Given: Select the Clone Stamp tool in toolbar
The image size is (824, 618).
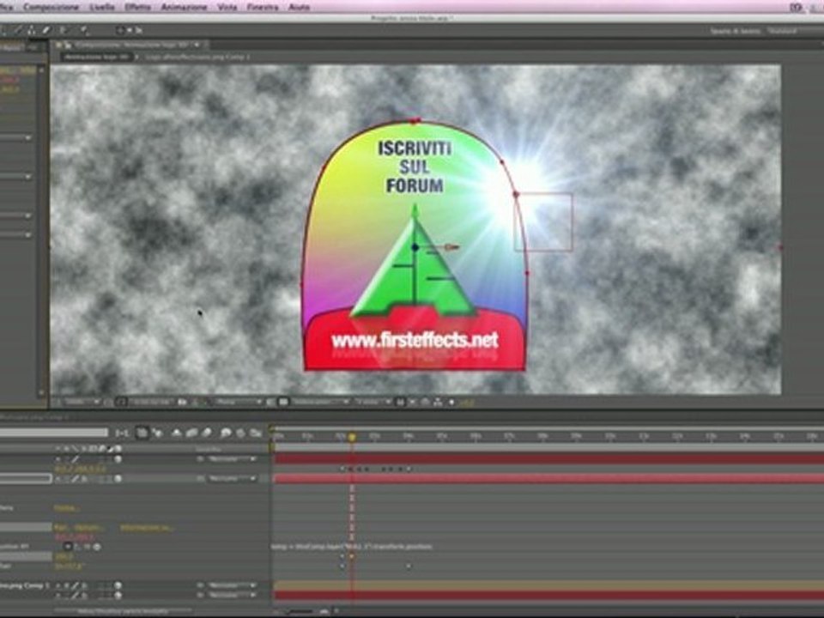Looking at the screenshot, I should click(x=32, y=31).
